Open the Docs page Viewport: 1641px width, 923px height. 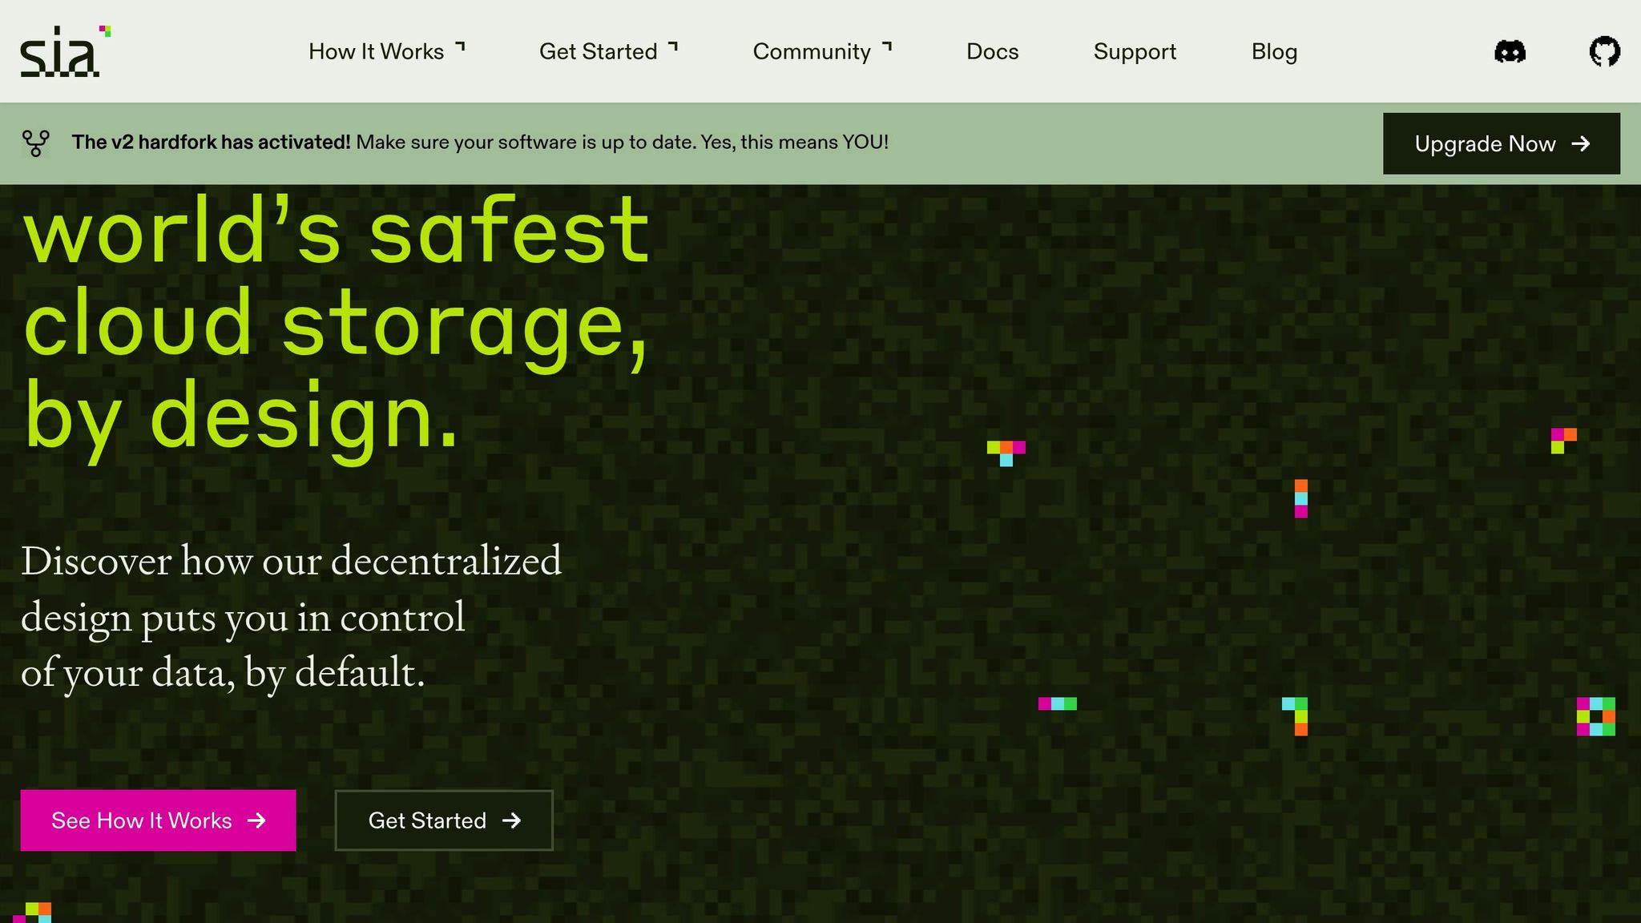[992, 51]
